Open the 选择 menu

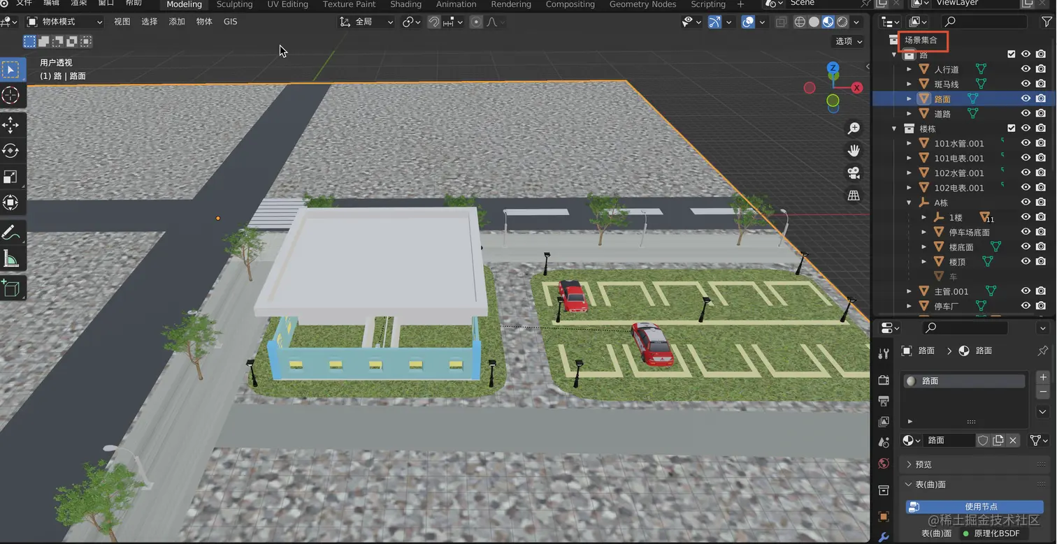[150, 22]
